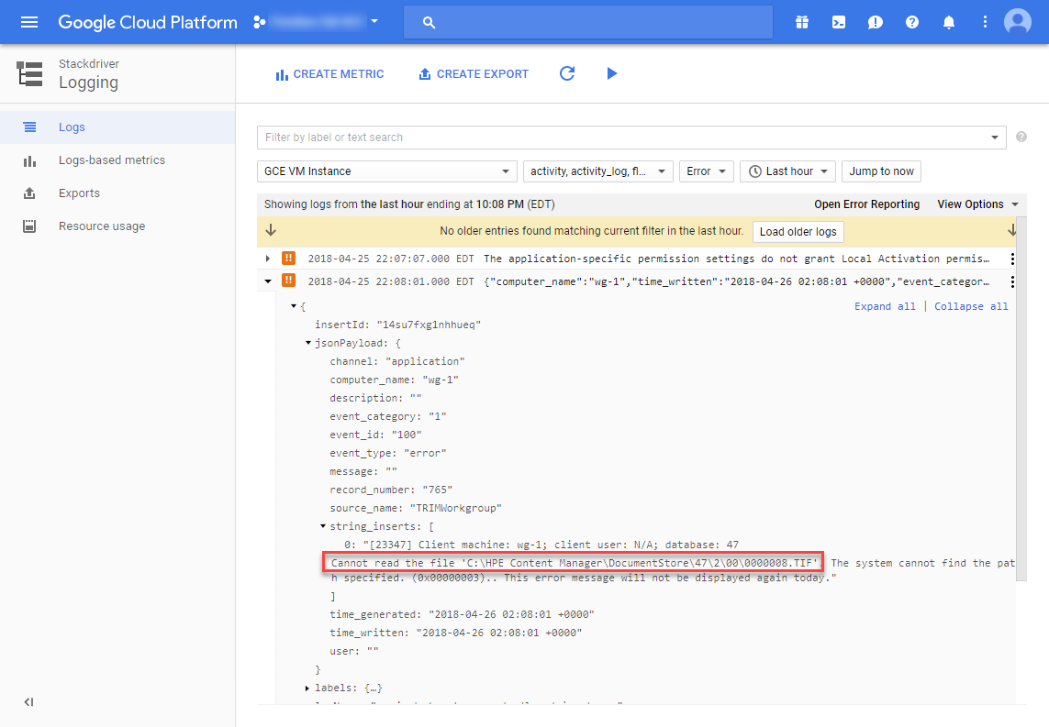This screenshot has height=727, width=1049.
Task: Open the help question mark icon
Action: click(912, 22)
